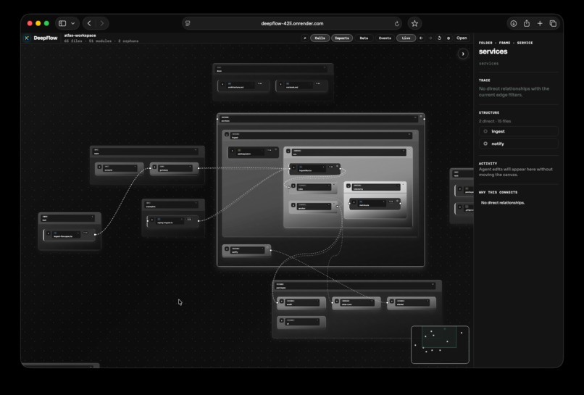
Task: Toggle the Live mode pill
Action: [x=406, y=38]
